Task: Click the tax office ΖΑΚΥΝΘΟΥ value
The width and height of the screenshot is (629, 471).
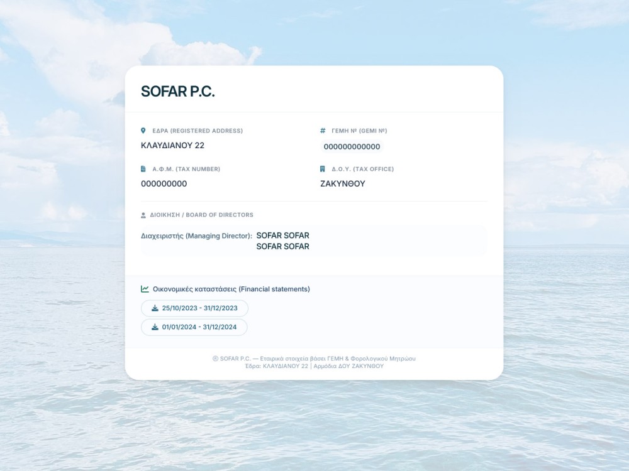Action: point(343,184)
